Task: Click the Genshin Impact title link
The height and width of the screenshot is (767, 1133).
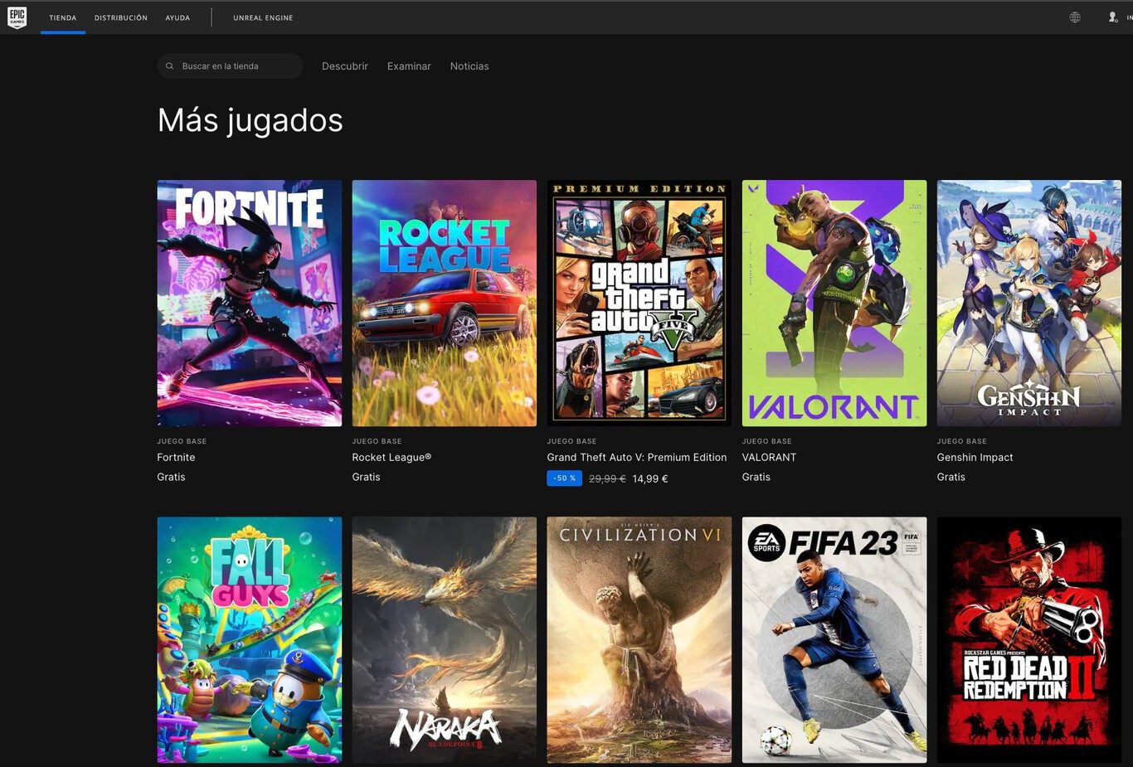Action: pyautogui.click(x=975, y=458)
